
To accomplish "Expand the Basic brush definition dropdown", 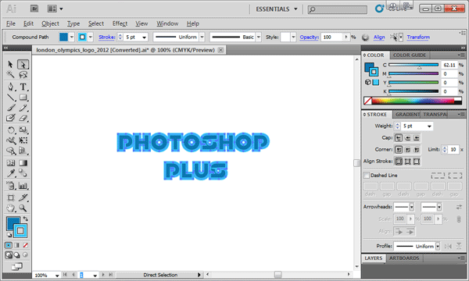I will tap(259, 37).
